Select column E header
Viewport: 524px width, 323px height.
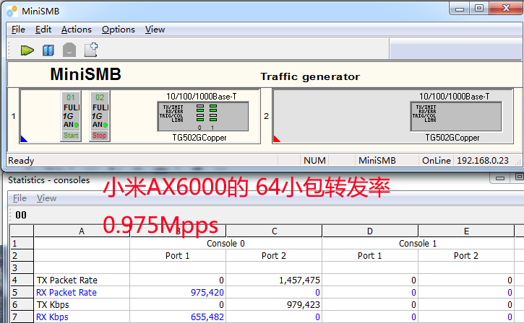466,231
